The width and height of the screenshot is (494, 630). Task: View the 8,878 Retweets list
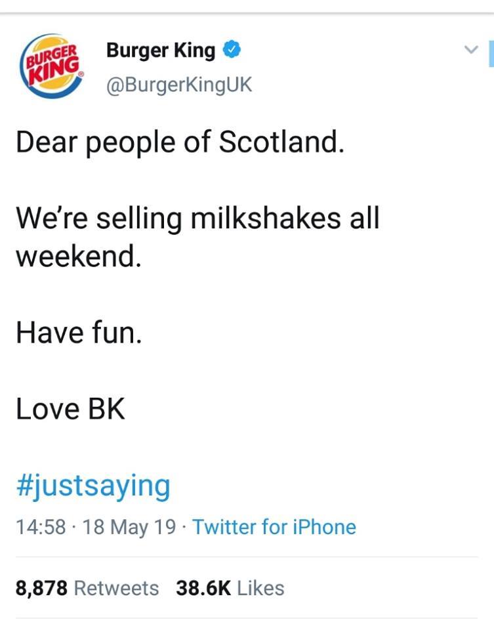pyautogui.click(x=87, y=588)
